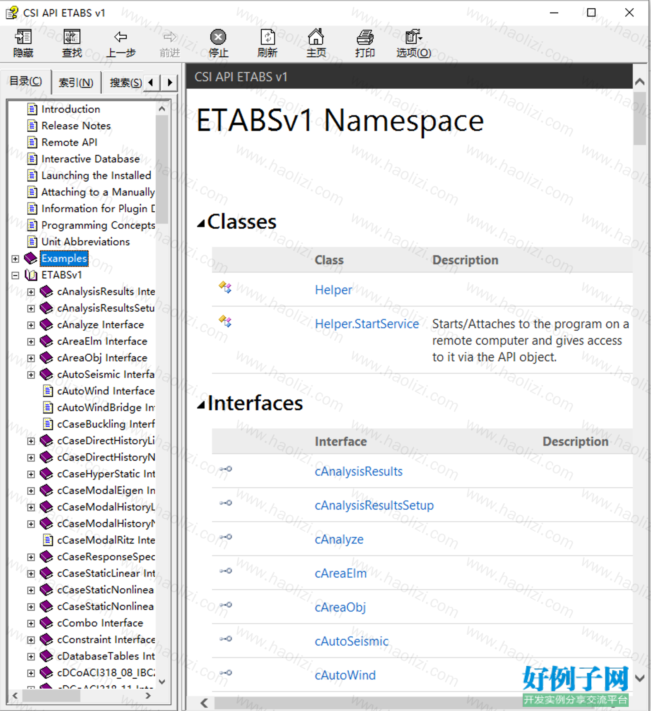Viewport: 651px width, 711px height.
Task: Expand the cConstraint Interface node
Action: pyautogui.click(x=31, y=640)
